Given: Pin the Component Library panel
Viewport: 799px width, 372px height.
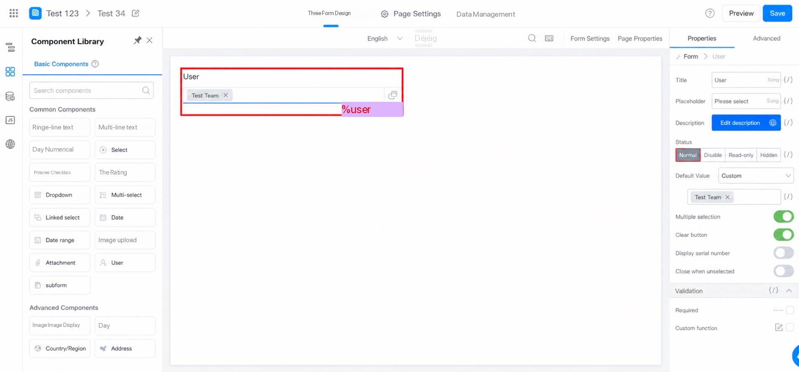Looking at the screenshot, I should tap(137, 40).
